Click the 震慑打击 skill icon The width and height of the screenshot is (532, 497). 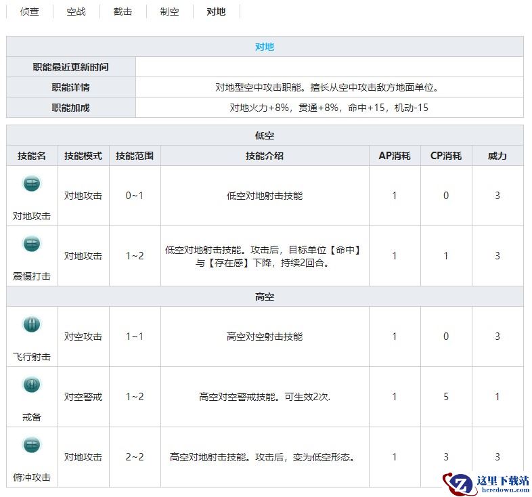click(x=32, y=244)
